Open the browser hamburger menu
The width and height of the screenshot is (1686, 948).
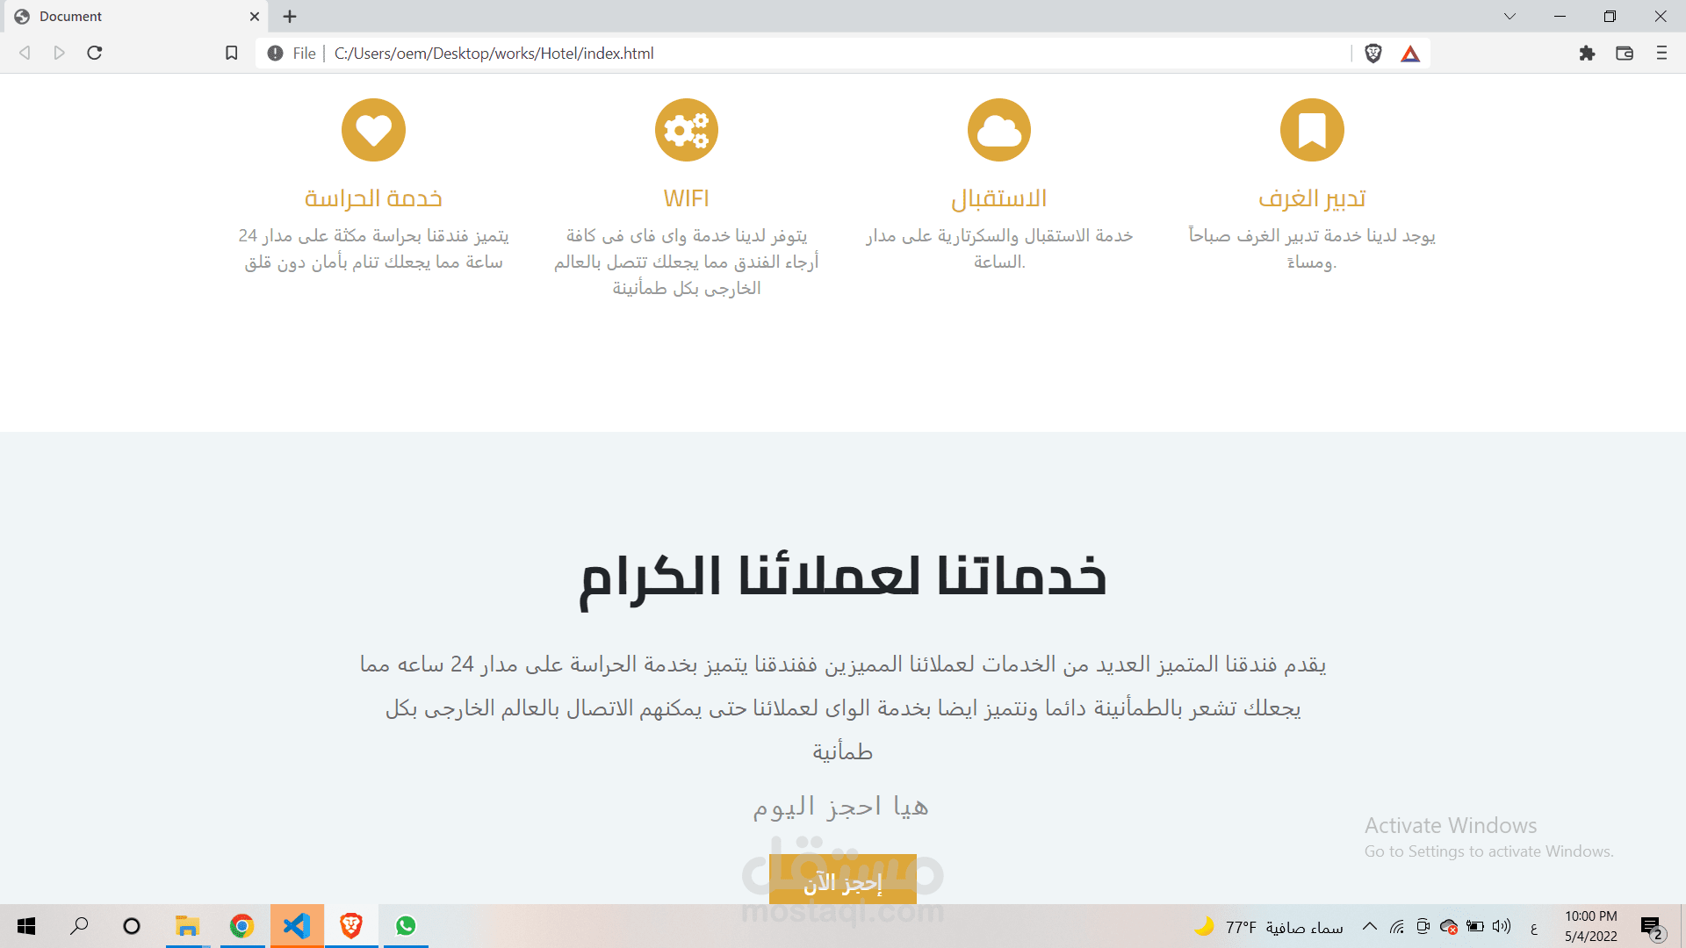pyautogui.click(x=1661, y=54)
